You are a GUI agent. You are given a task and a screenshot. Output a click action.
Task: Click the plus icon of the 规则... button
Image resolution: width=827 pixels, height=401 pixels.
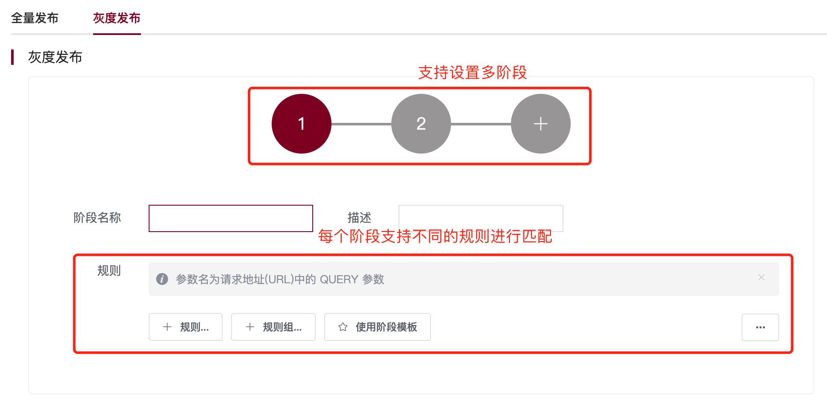tap(167, 327)
